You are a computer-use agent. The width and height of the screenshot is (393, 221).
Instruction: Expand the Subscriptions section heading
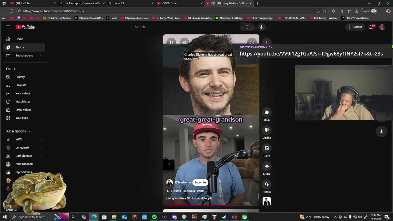[x=18, y=131]
